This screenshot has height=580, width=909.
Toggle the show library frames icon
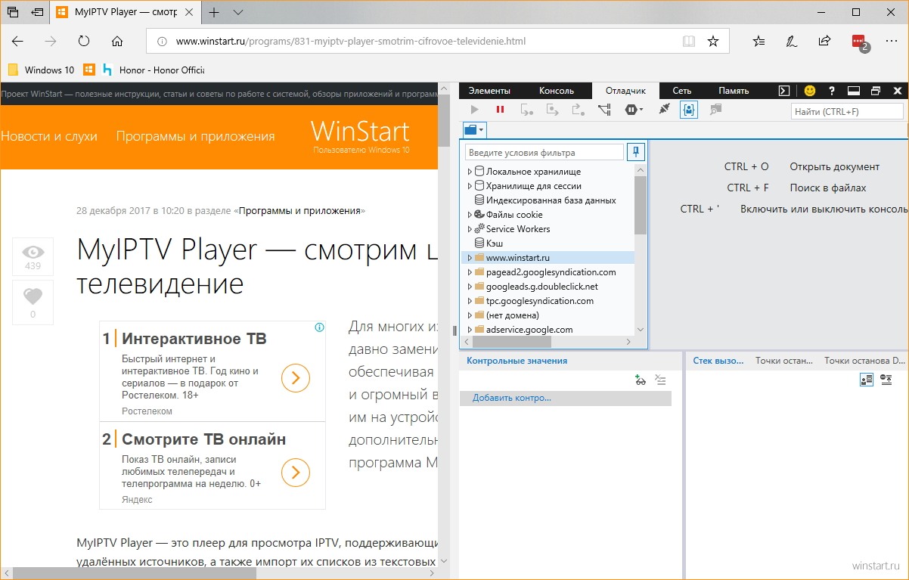click(867, 380)
